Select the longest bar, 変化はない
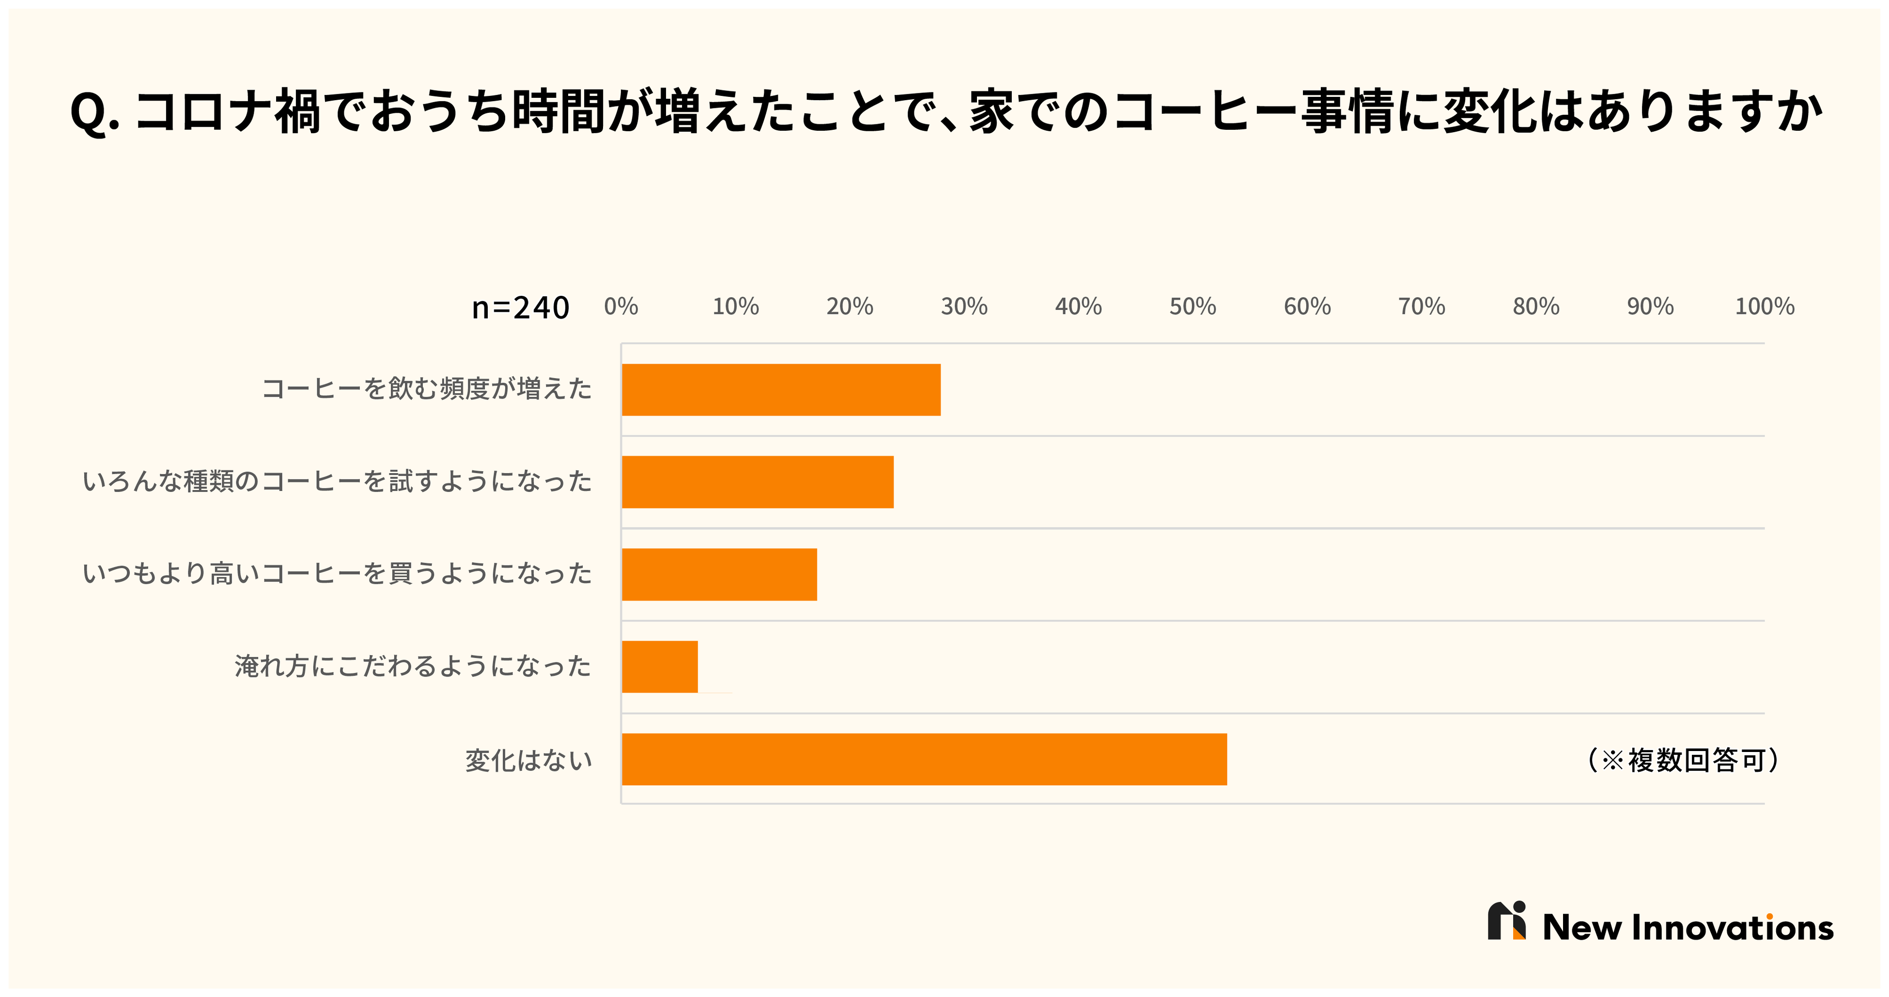The height and width of the screenshot is (997, 1889). (924, 759)
